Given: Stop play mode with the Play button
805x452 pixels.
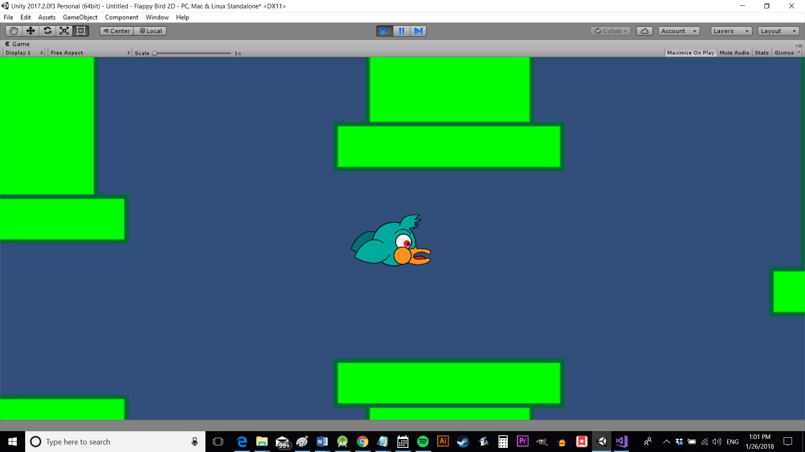Looking at the screenshot, I should click(384, 31).
